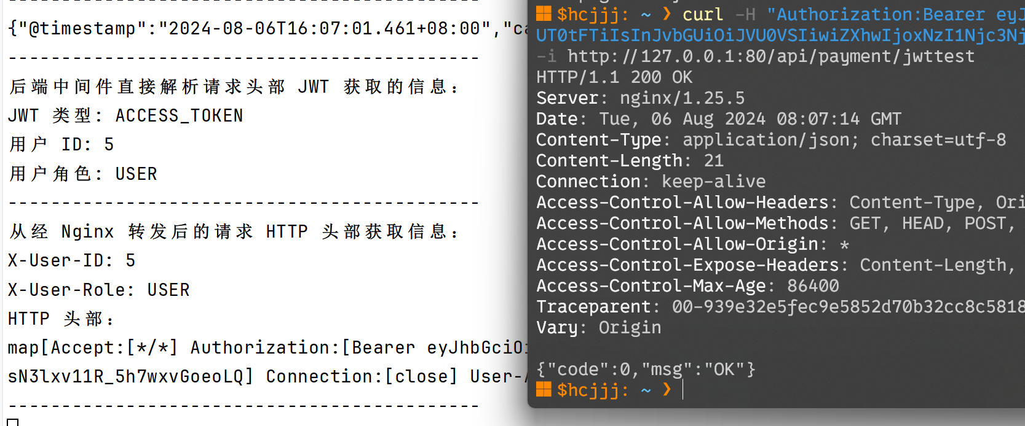Click the blue tilde on the last prompt line
Image resolution: width=1025 pixels, height=426 pixels.
[x=646, y=390]
